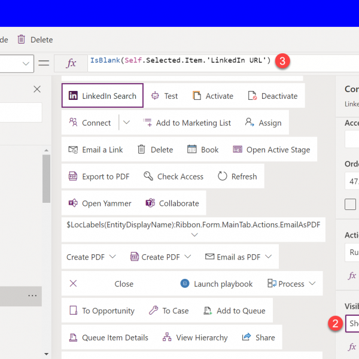Screen dimensions: 359x359
Task: Click the left pane scrollbar up arrow
Action: 46,150
